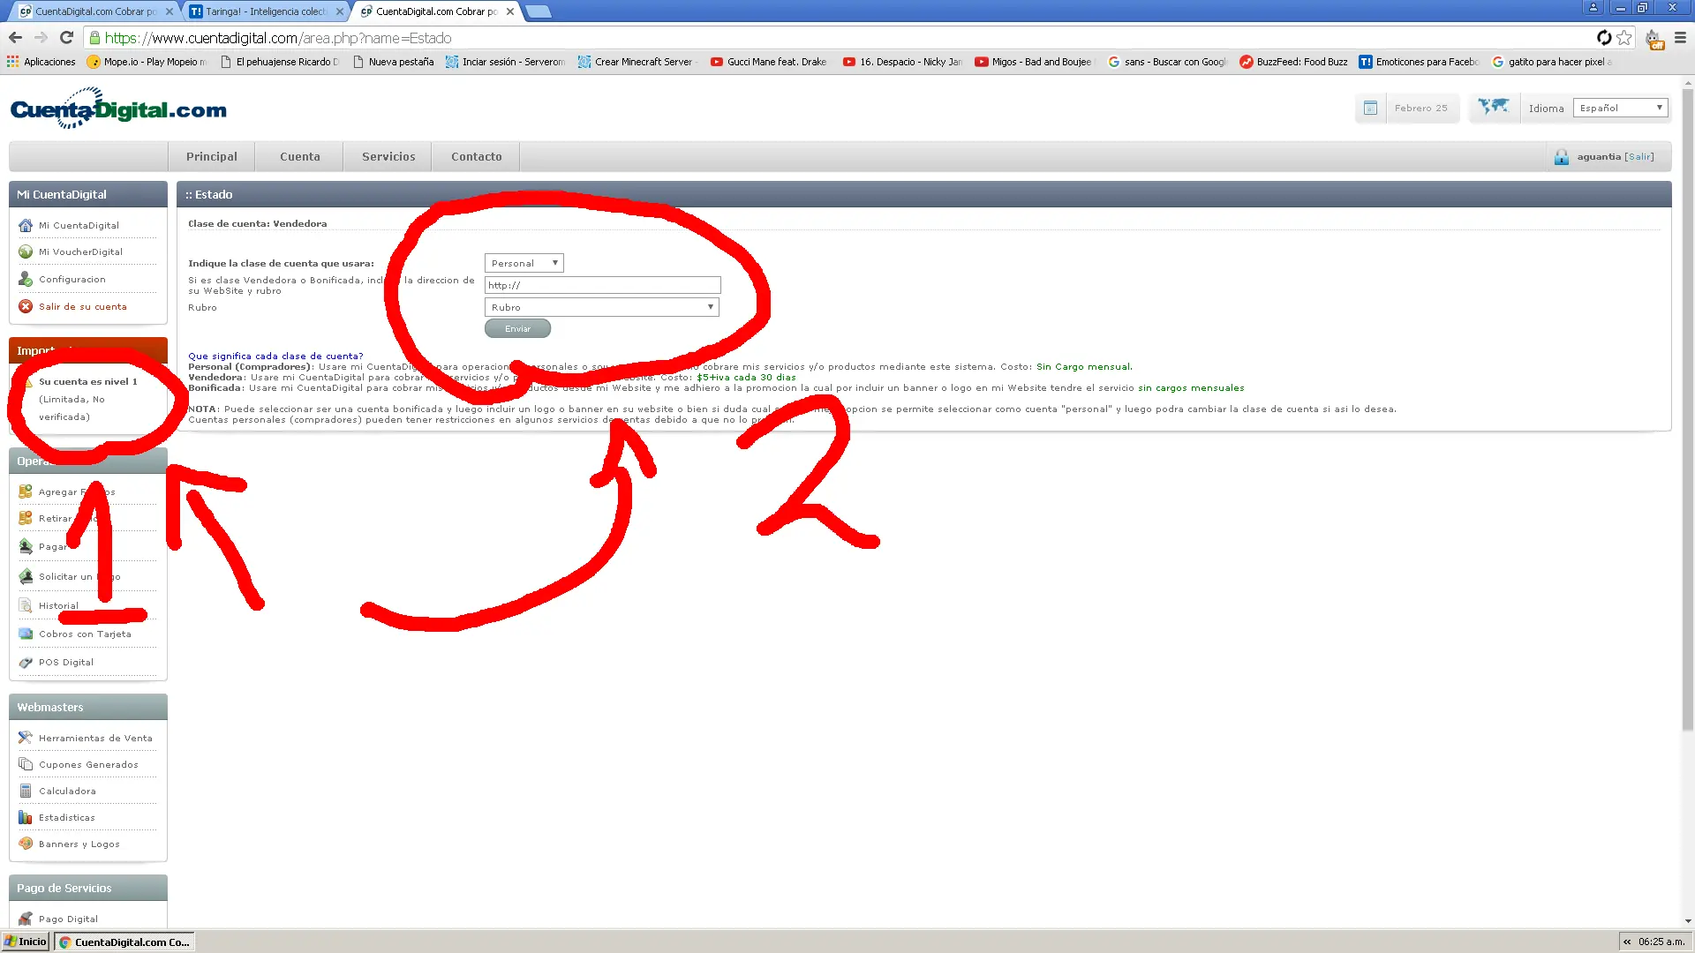Click the Cobros con Tarjeta card icon
The height and width of the screenshot is (953, 1695).
(26, 634)
